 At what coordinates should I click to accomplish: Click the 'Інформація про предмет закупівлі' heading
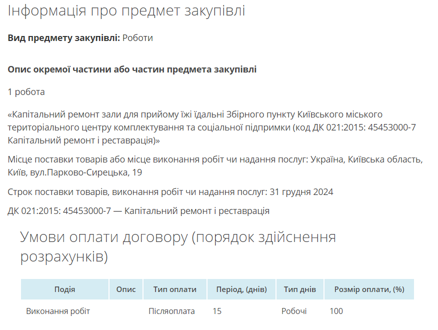pyautogui.click(x=126, y=11)
